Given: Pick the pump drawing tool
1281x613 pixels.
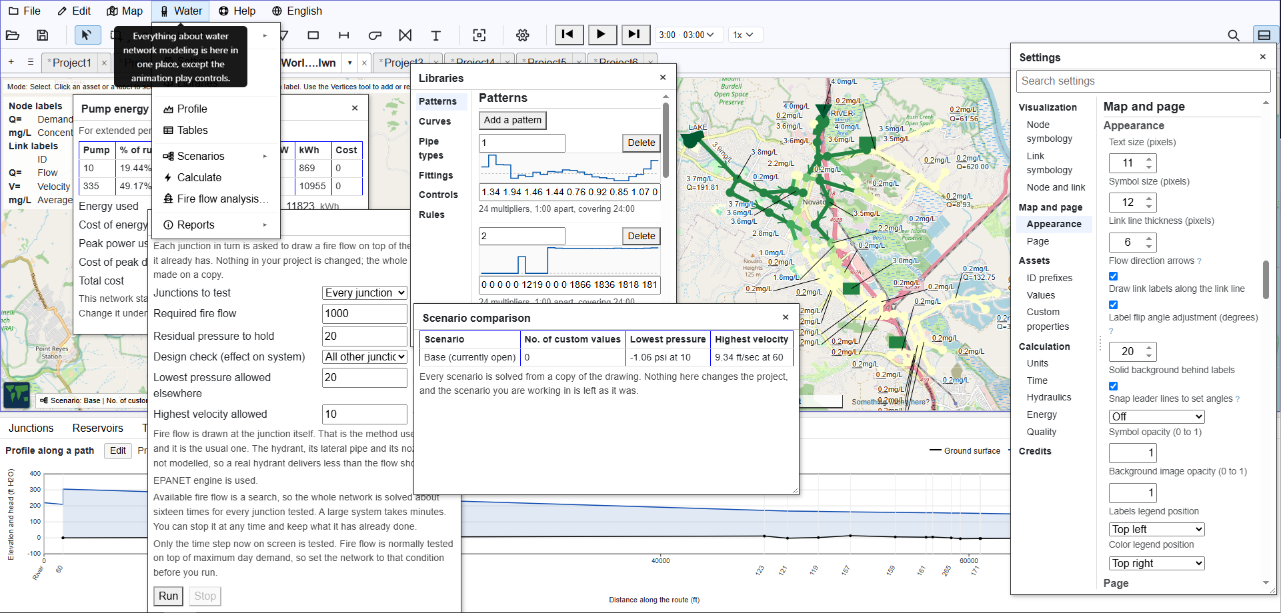Looking at the screenshot, I should 375,35.
